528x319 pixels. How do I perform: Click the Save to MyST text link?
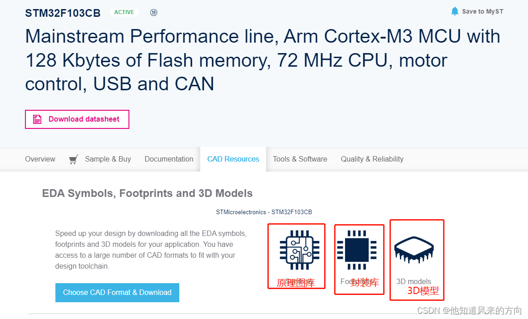click(x=482, y=12)
